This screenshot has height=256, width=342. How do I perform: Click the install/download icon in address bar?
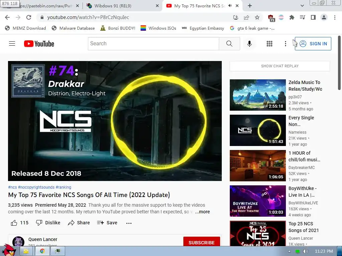tap(236, 17)
